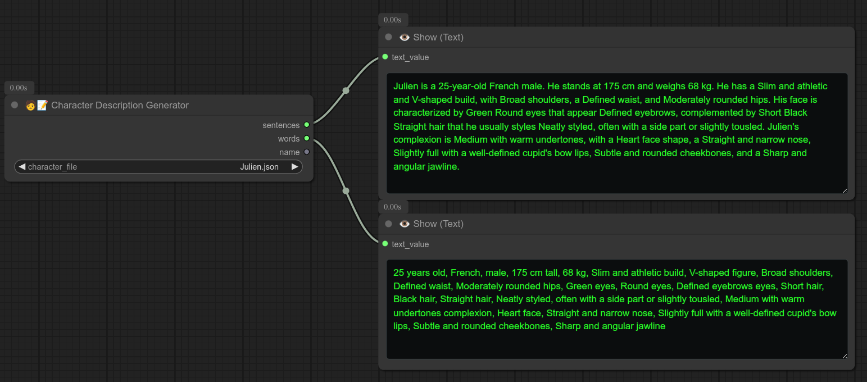The height and width of the screenshot is (382, 867).
Task: Click the unconnected gray name output port
Action: [x=306, y=152]
